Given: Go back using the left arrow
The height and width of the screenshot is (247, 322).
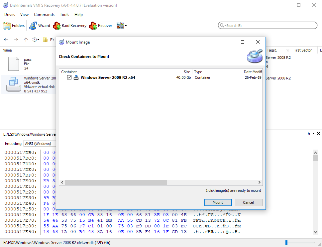Looking at the screenshot, I should (x=6, y=40).
